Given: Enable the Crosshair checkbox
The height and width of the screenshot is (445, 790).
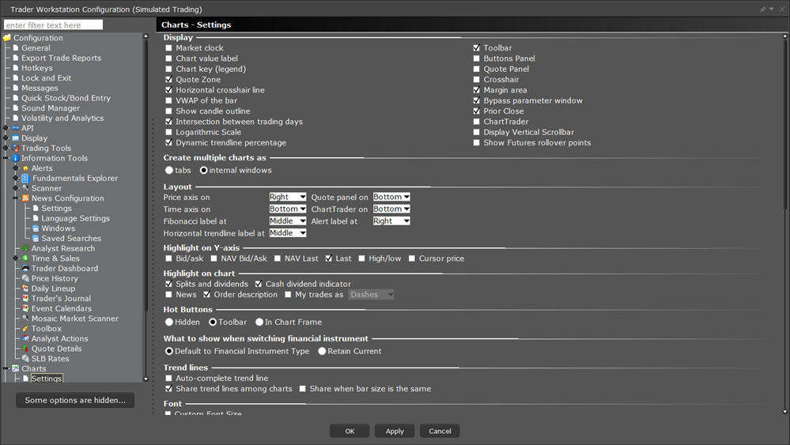Looking at the screenshot, I should pos(477,80).
